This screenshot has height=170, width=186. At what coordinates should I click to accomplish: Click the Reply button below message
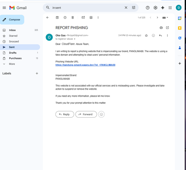pos(65,114)
